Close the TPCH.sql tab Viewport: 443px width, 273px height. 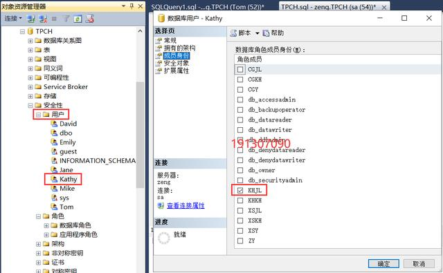click(x=384, y=8)
